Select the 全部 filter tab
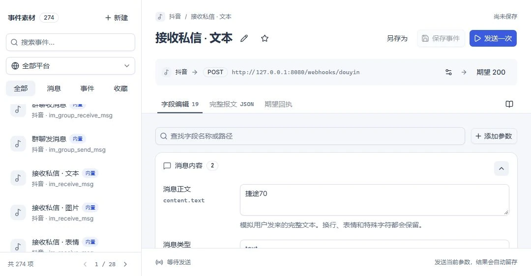This screenshot has height=276, width=531. click(21, 88)
